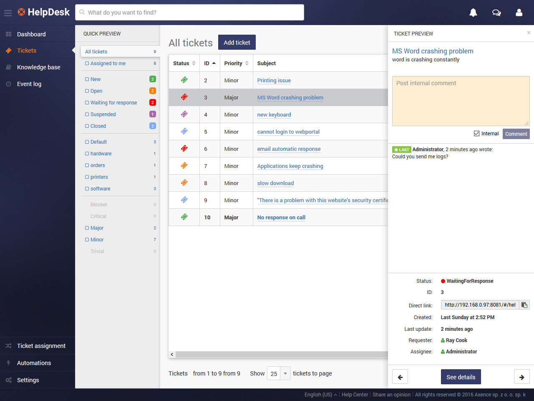Click the notifications bell icon

(x=473, y=13)
